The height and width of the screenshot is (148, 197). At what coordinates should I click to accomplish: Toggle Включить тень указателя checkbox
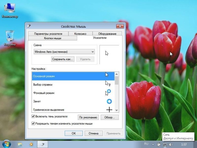click(x=33, y=116)
